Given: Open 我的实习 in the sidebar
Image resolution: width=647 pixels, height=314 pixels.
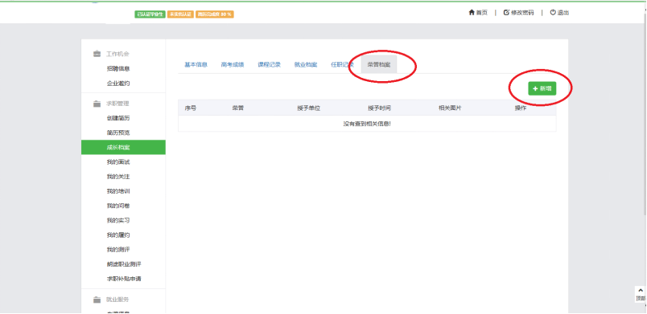Looking at the screenshot, I should [118, 221].
